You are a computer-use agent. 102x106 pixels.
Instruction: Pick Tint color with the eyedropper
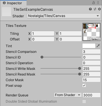pos(98,46)
